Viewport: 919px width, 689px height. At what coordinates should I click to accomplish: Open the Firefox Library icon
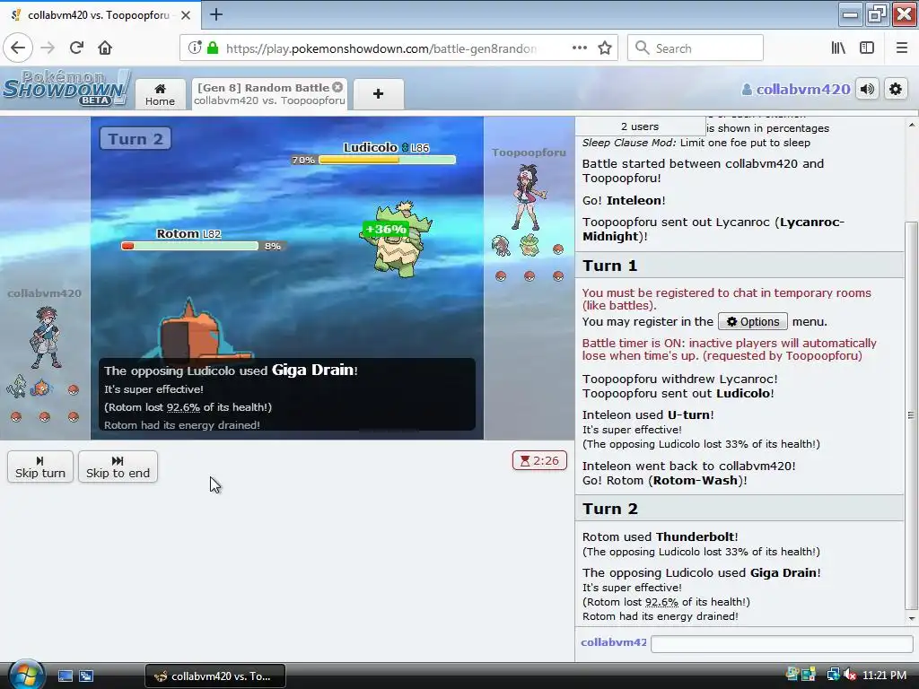click(x=838, y=48)
